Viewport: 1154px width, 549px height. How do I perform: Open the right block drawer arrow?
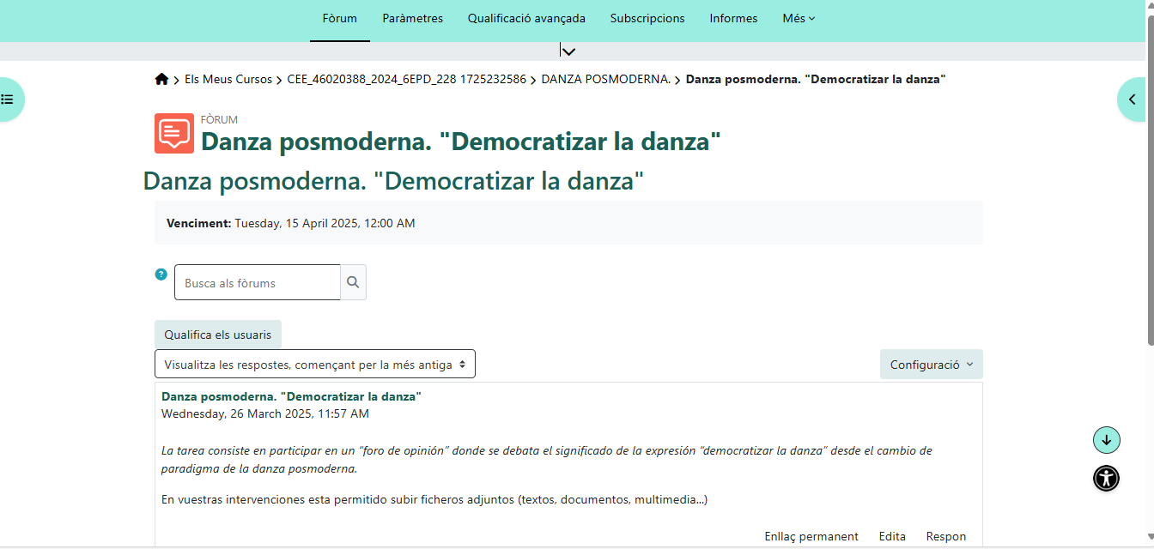(1133, 100)
